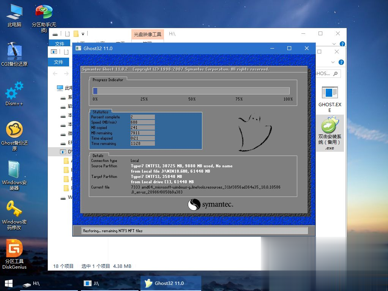Click Ghost32 title bar icon
This screenshot has height=291, width=388.
point(79,48)
